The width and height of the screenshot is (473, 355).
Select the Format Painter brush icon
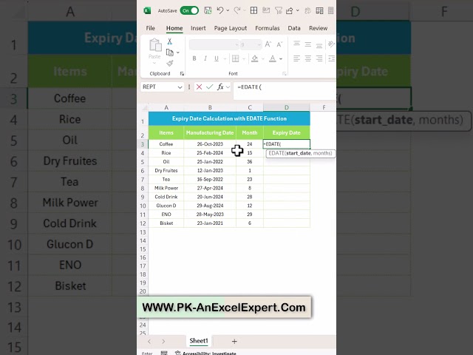click(170, 63)
